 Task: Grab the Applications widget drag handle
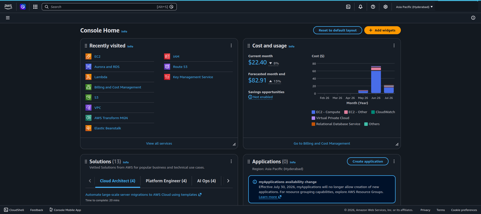(249, 162)
